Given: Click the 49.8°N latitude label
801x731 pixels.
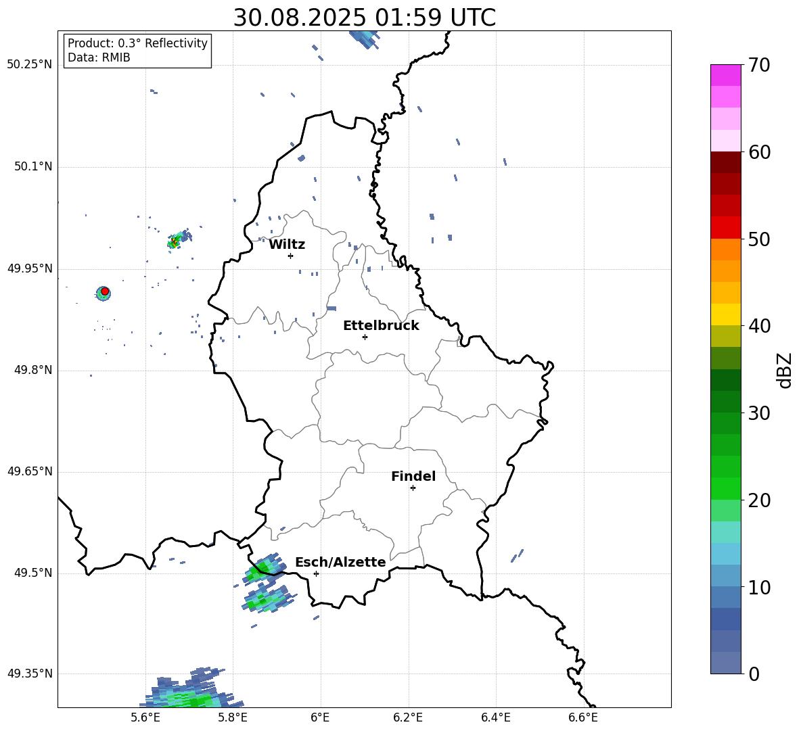Looking at the screenshot, I should click(33, 370).
